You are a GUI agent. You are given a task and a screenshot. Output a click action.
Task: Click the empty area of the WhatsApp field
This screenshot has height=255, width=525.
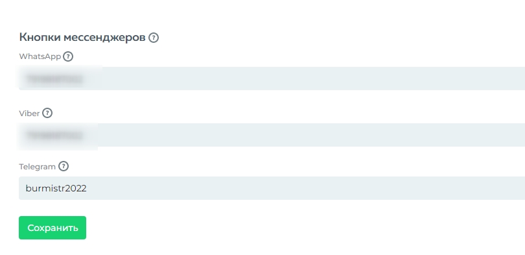pos(311,79)
